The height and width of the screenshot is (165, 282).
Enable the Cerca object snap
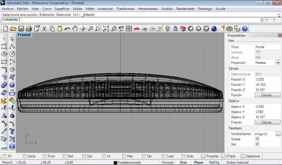click(x=25, y=156)
